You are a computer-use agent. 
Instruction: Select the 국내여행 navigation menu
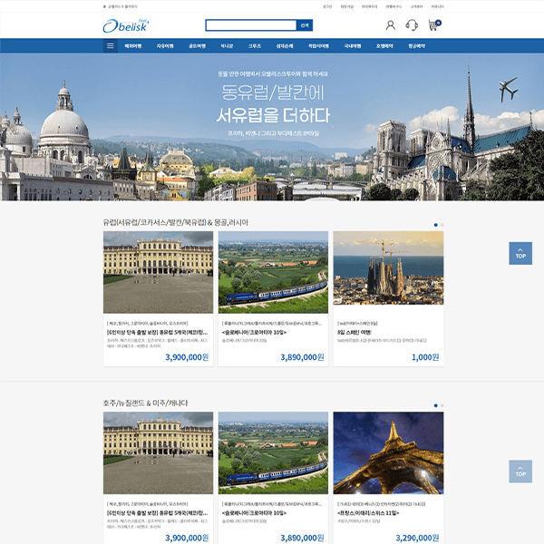pyautogui.click(x=353, y=46)
